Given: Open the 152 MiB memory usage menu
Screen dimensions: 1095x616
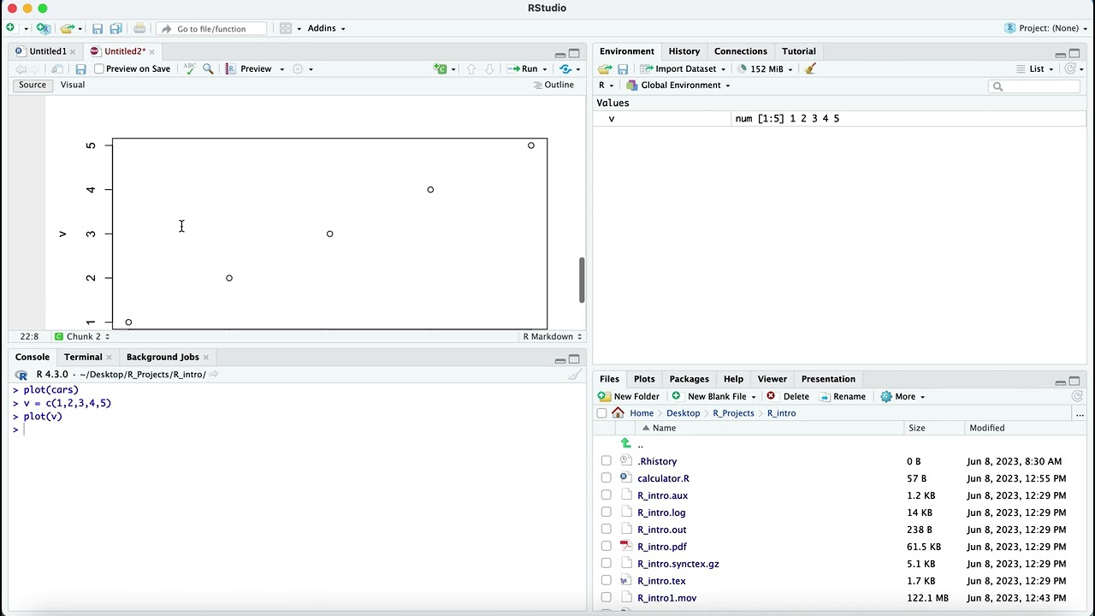Looking at the screenshot, I should pos(764,68).
